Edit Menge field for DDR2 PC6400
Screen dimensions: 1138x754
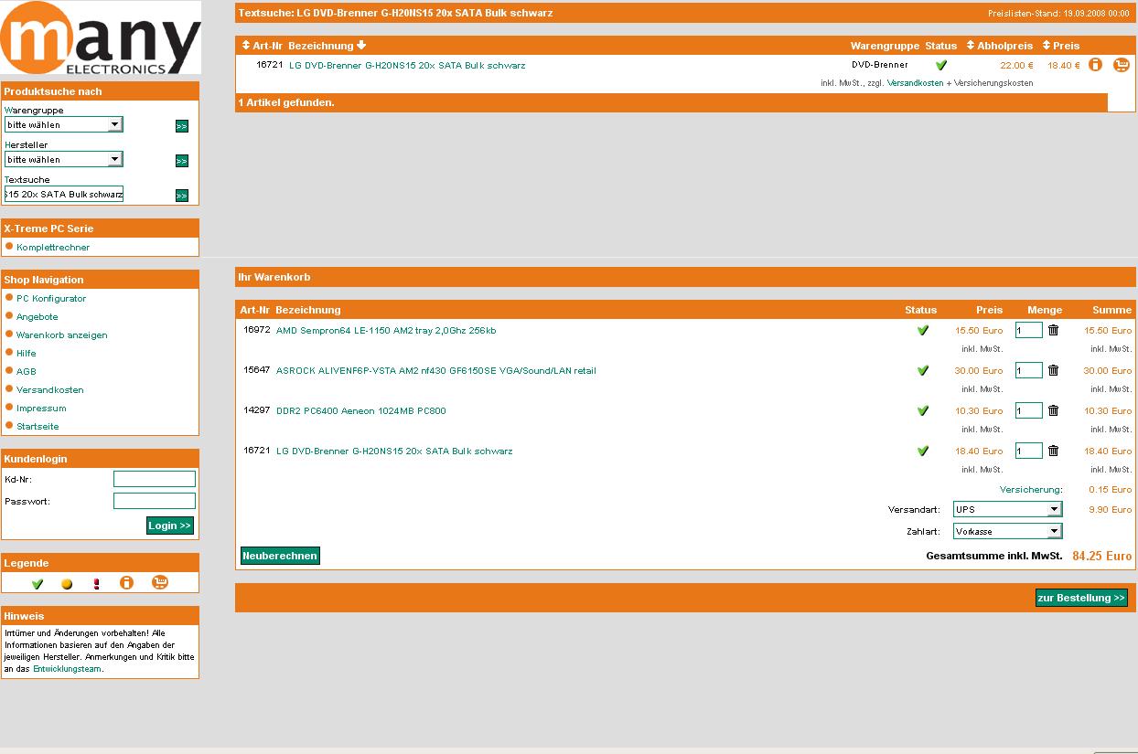[1029, 410]
